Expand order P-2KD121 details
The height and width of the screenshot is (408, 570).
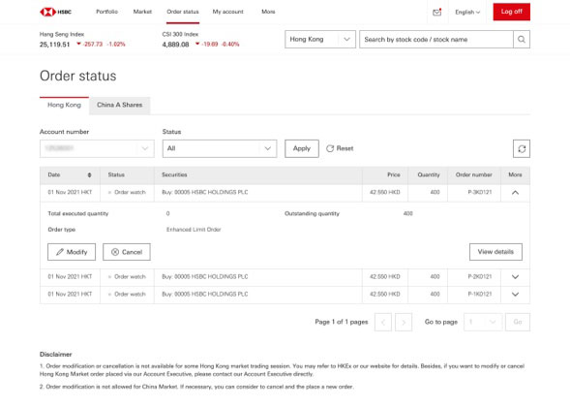pyautogui.click(x=515, y=277)
